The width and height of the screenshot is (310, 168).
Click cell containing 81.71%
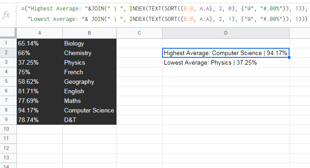[40, 91]
